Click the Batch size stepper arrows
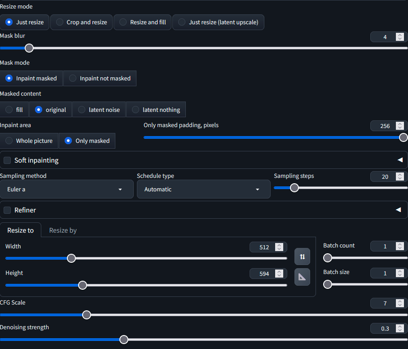Image resolution: width=408 pixels, height=349 pixels. (400, 273)
